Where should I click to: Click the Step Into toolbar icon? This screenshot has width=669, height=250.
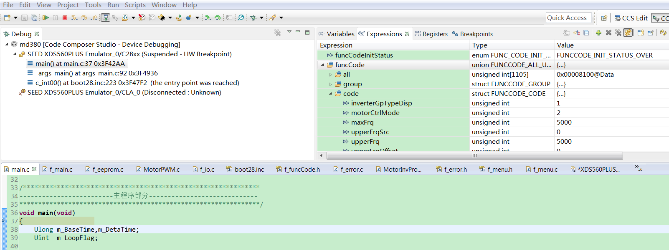pos(74,17)
